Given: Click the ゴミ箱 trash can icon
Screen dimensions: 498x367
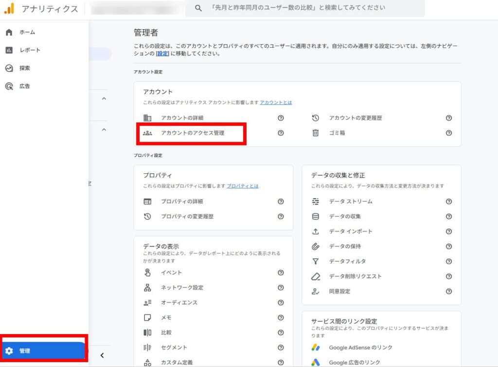Looking at the screenshot, I should [316, 133].
